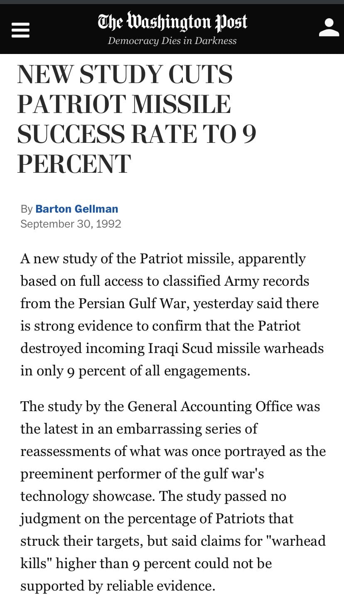Open author Barton Gellman's page
Screen dimensions: 344x608
(x=77, y=209)
